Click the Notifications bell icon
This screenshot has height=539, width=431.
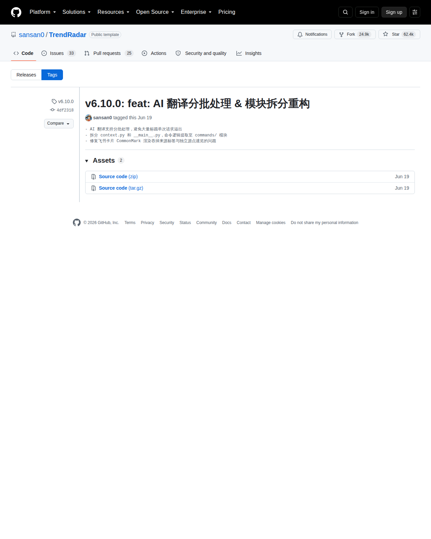(300, 34)
